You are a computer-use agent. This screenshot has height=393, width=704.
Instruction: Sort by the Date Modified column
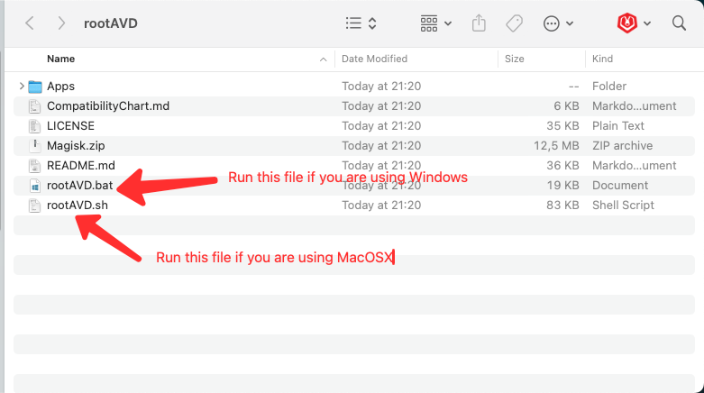coord(374,59)
